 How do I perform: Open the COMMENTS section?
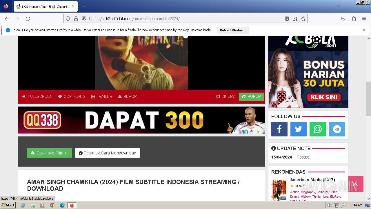(72, 96)
